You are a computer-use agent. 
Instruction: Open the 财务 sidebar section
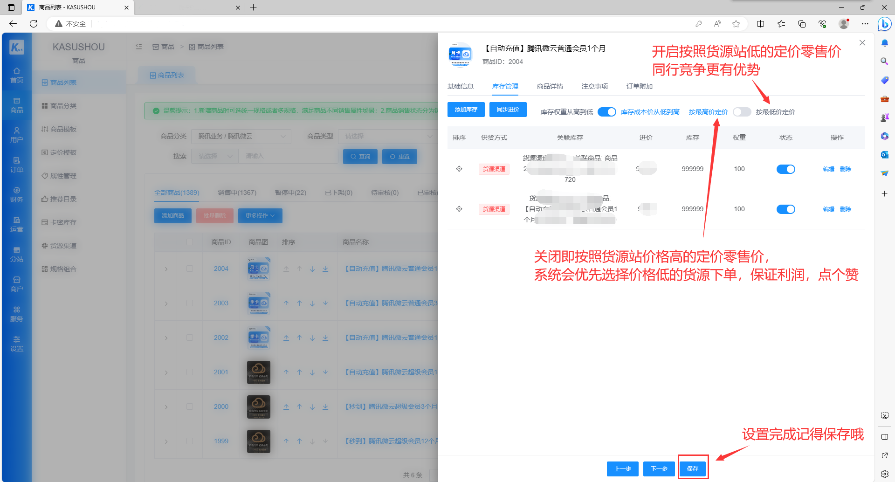17,194
